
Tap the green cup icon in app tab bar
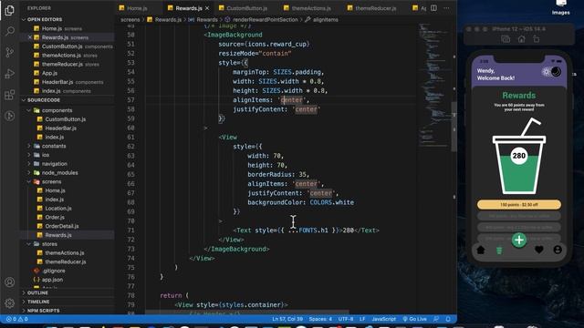coord(499,251)
